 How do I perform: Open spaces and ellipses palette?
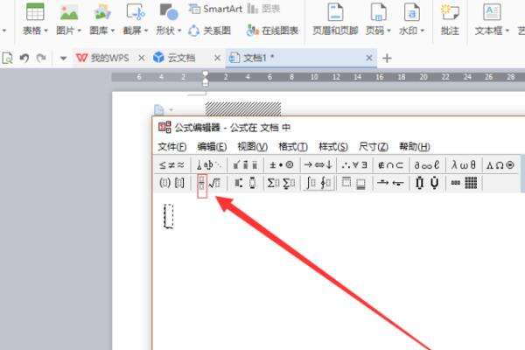[x=209, y=164]
